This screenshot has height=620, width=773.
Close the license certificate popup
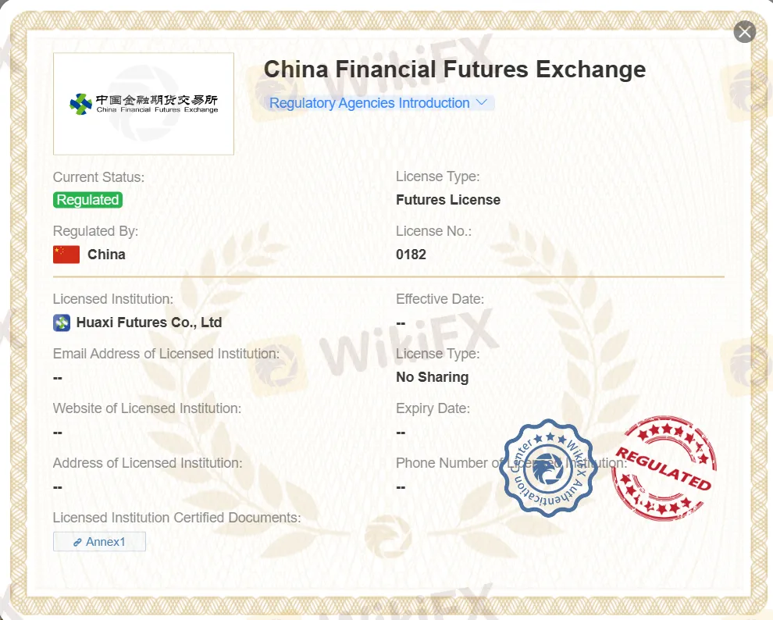click(x=745, y=32)
